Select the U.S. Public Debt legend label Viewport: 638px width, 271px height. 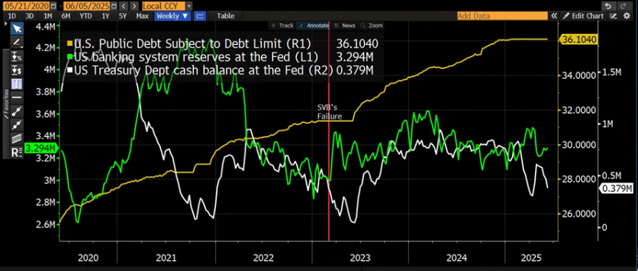tap(193, 43)
